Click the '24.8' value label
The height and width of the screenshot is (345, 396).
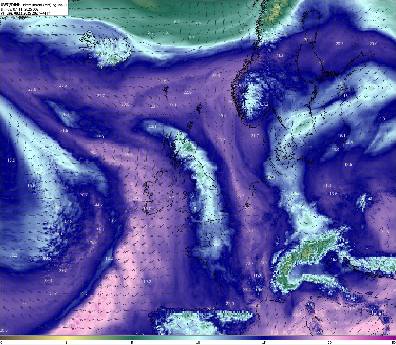[x=385, y=232]
